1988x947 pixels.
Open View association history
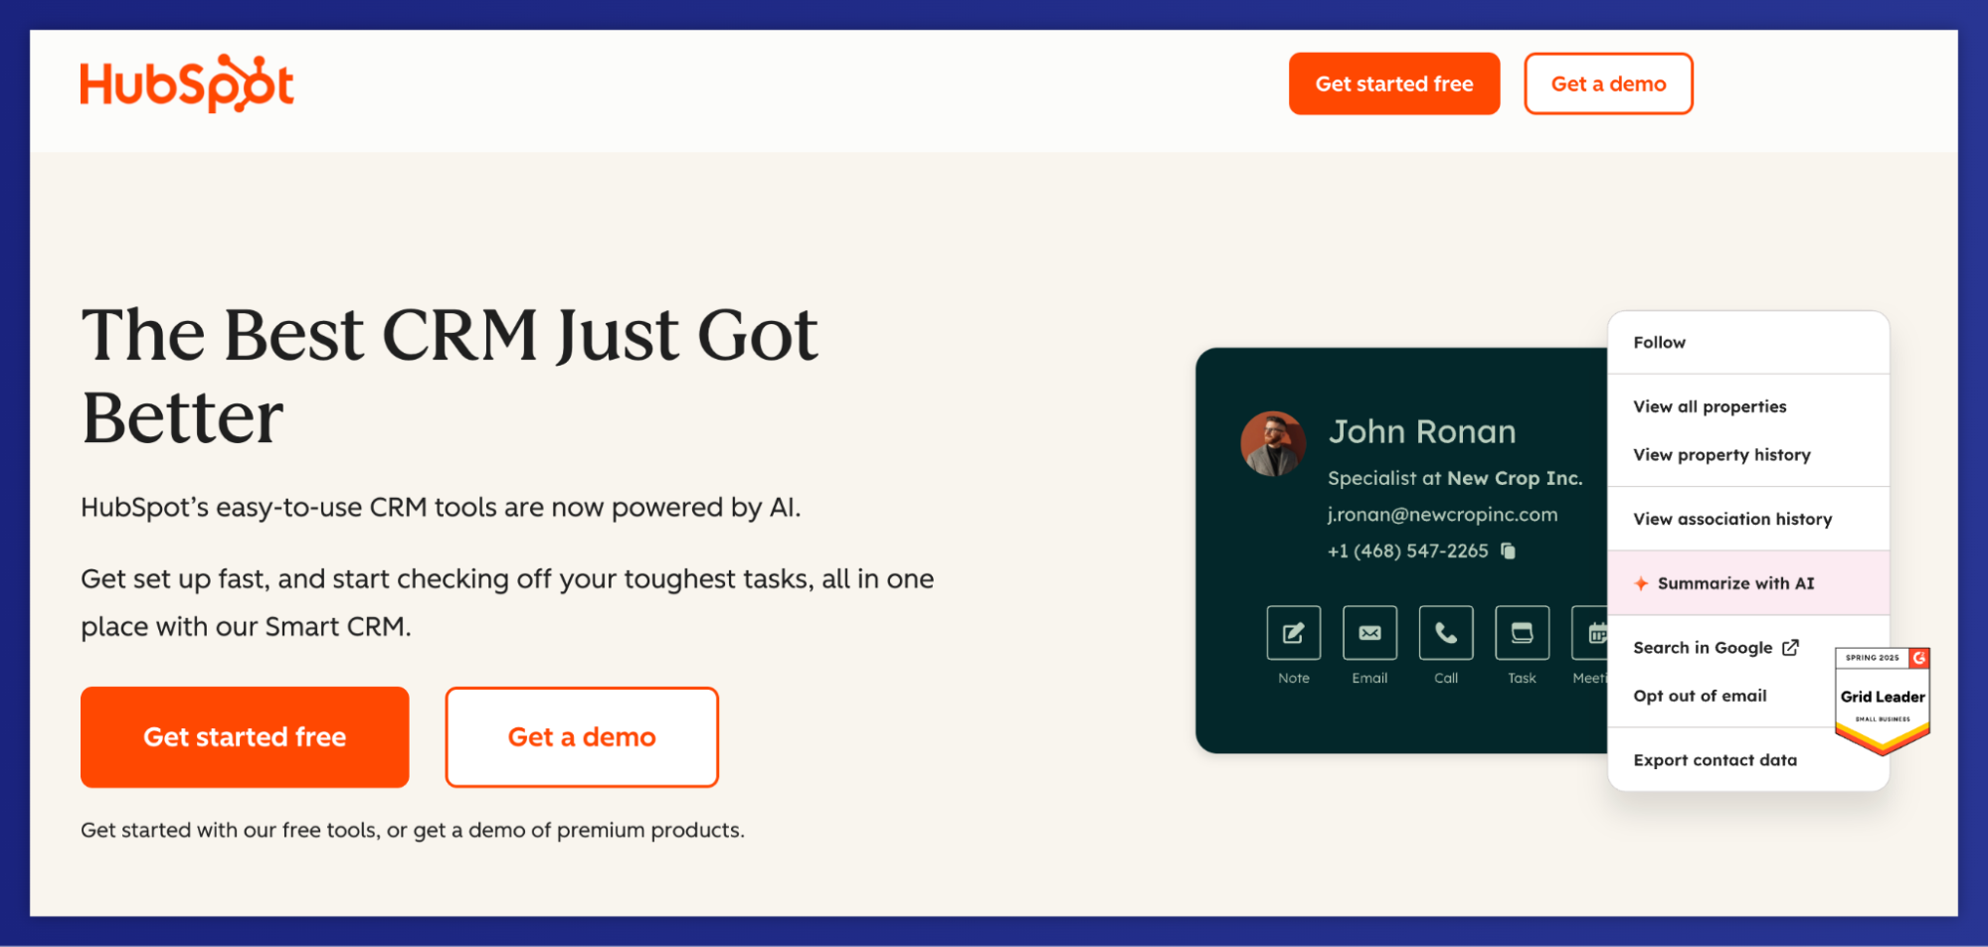[x=1732, y=518]
